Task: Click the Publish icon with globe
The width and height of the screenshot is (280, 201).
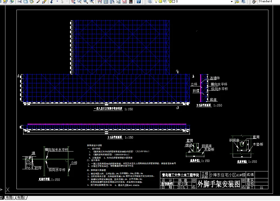Action: pos(12,2)
